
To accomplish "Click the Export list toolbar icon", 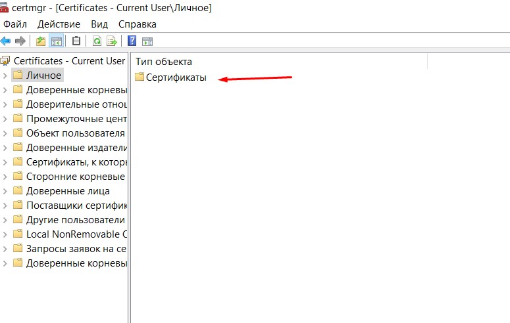I will point(112,41).
